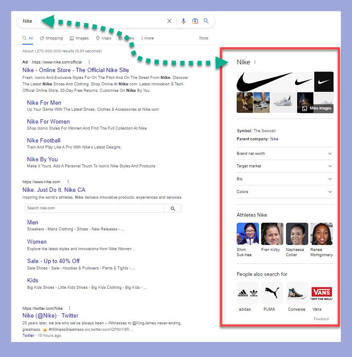The height and width of the screenshot is (357, 352).
Task: Open the More search filters menu
Action: [147, 38]
